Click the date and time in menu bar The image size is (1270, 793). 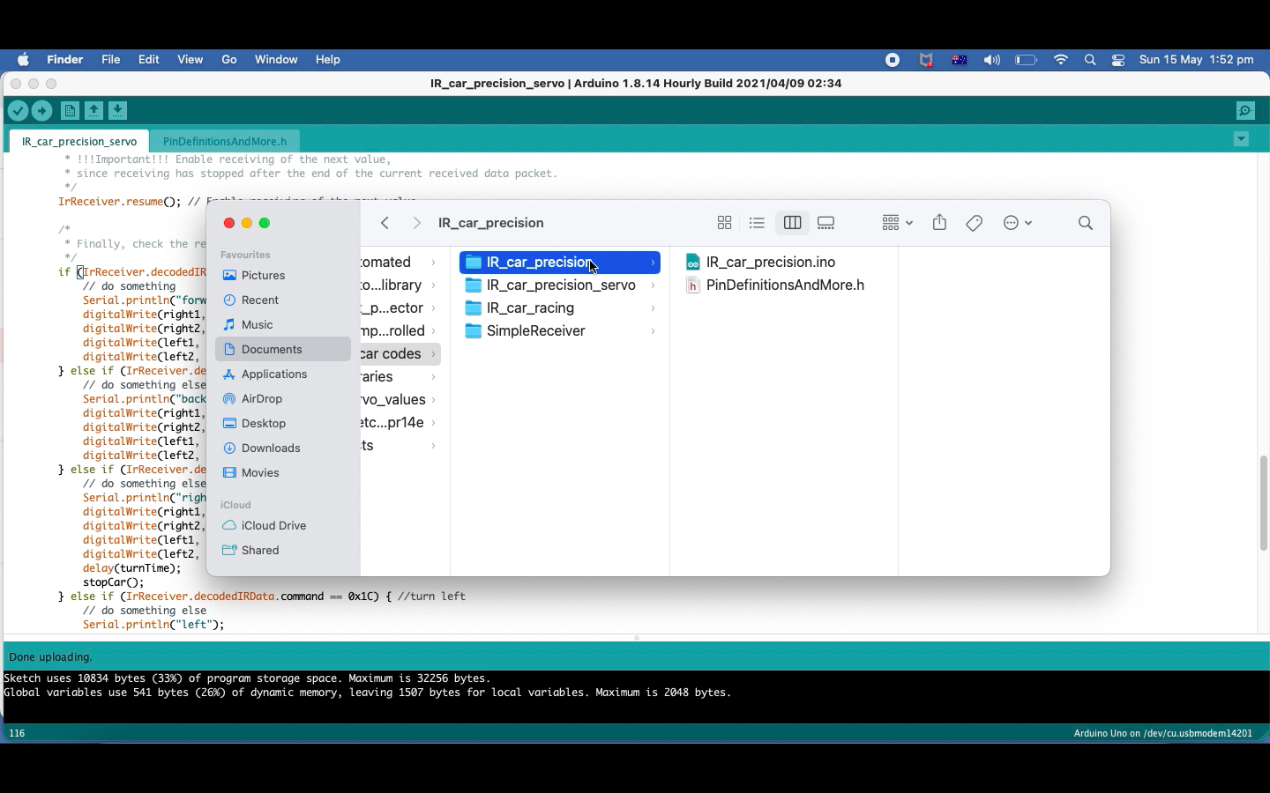coord(1196,60)
